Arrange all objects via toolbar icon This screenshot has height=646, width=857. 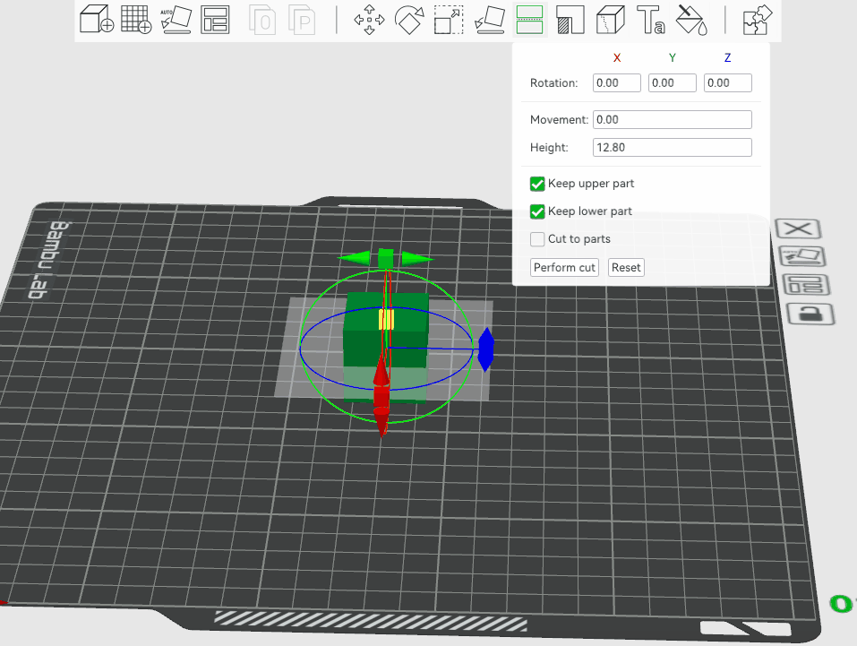[x=215, y=20]
